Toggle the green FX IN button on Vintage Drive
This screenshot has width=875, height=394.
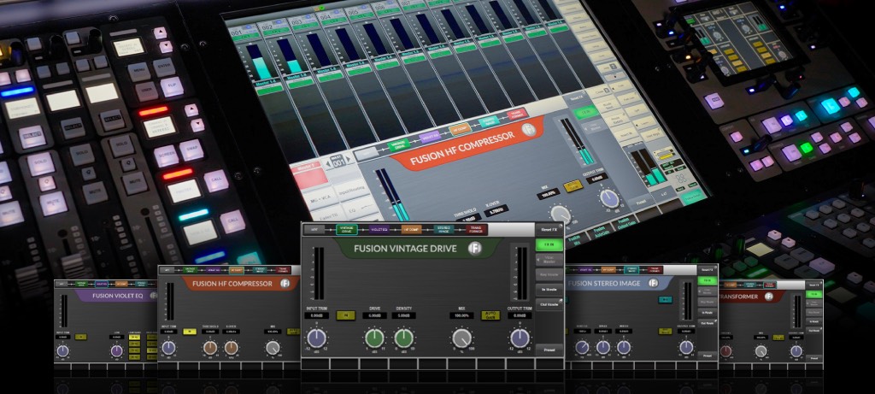[548, 245]
